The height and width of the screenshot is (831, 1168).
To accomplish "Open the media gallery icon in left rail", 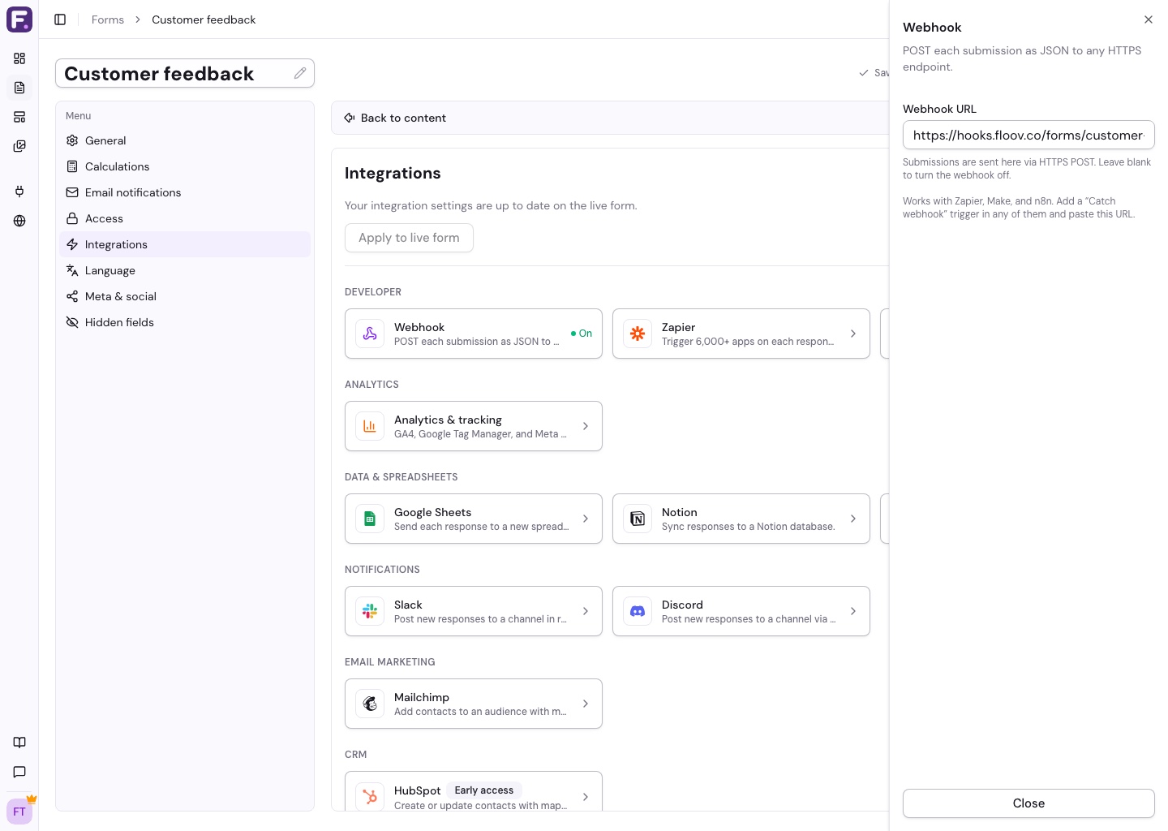I will tap(19, 146).
